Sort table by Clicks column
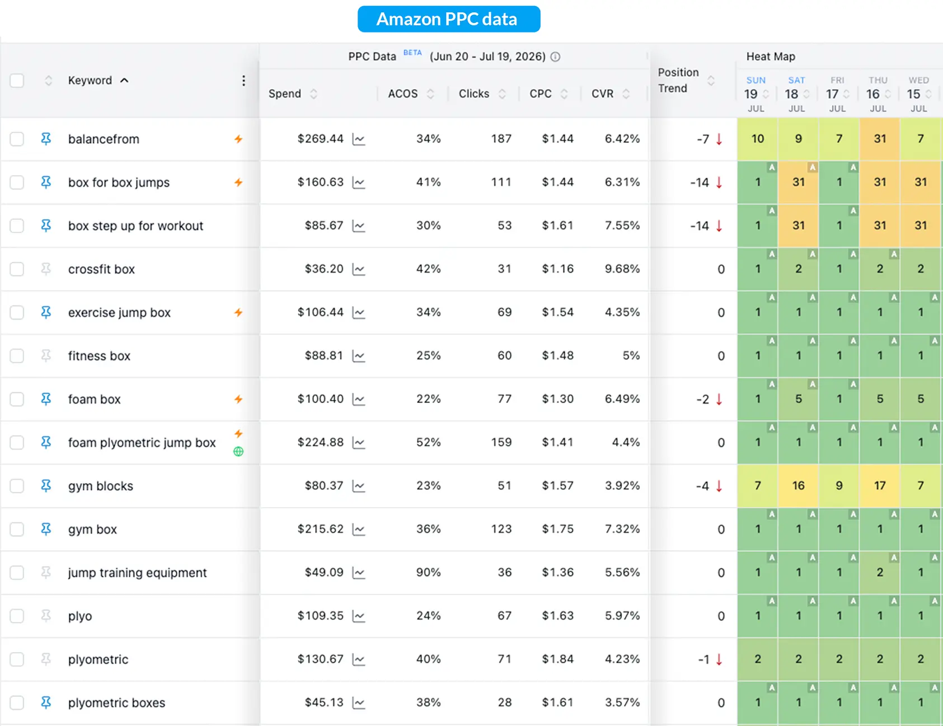The width and height of the screenshot is (943, 726). 502,93
